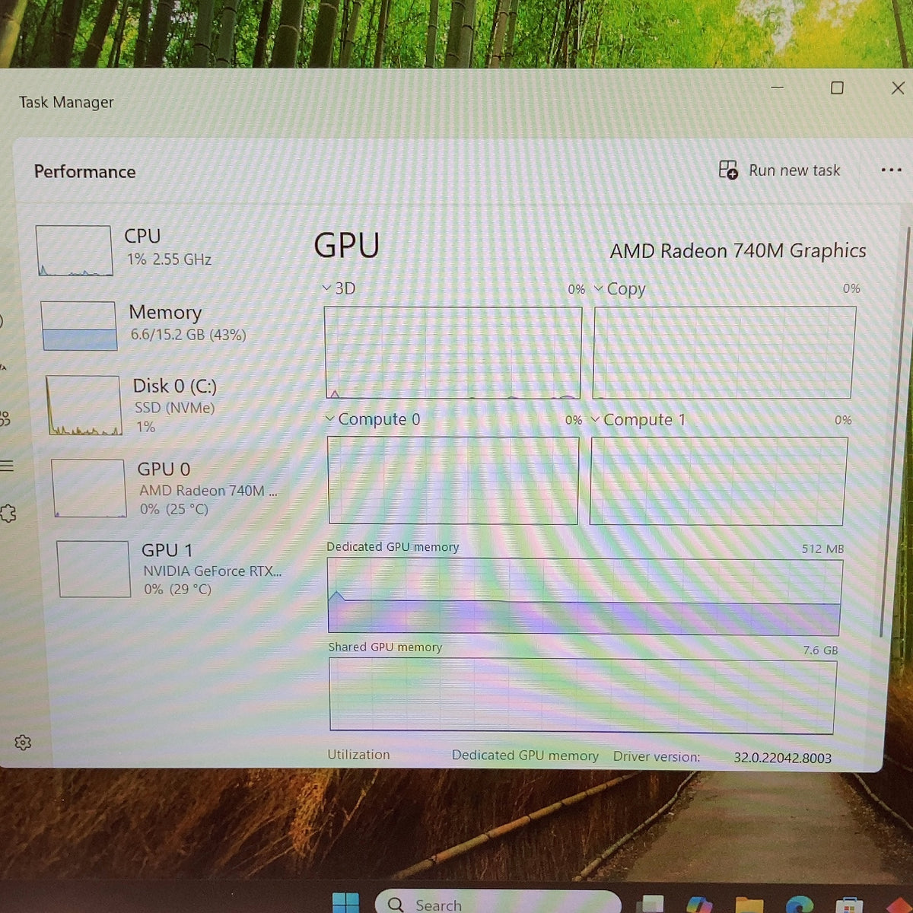913x913 pixels.
Task: Close the Task Manager window
Action: (x=898, y=88)
